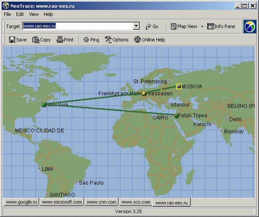
Task: Open the File menu
Action: click(x=8, y=14)
